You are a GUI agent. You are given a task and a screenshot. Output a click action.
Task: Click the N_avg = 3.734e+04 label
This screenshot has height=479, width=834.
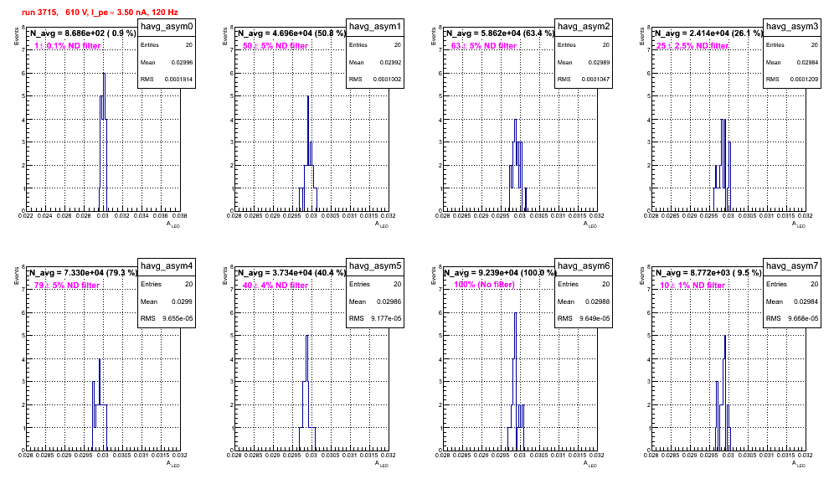(x=291, y=273)
